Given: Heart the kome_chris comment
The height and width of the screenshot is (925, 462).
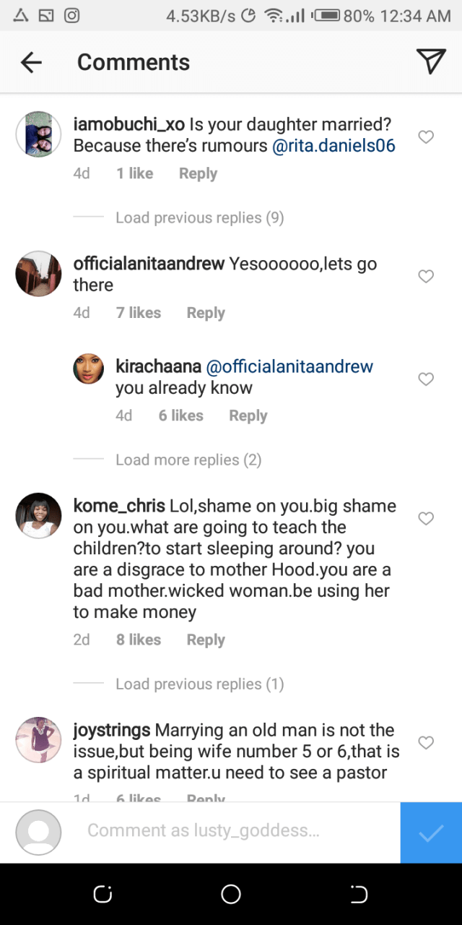Looking at the screenshot, I should click(x=426, y=518).
